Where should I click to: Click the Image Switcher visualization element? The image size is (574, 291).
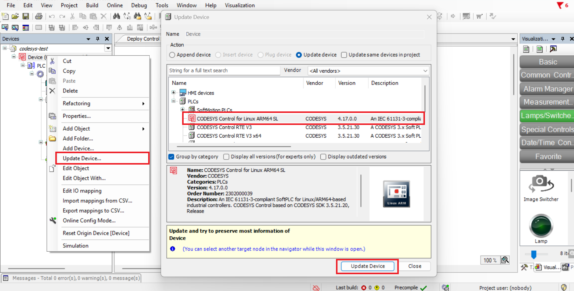point(541,188)
